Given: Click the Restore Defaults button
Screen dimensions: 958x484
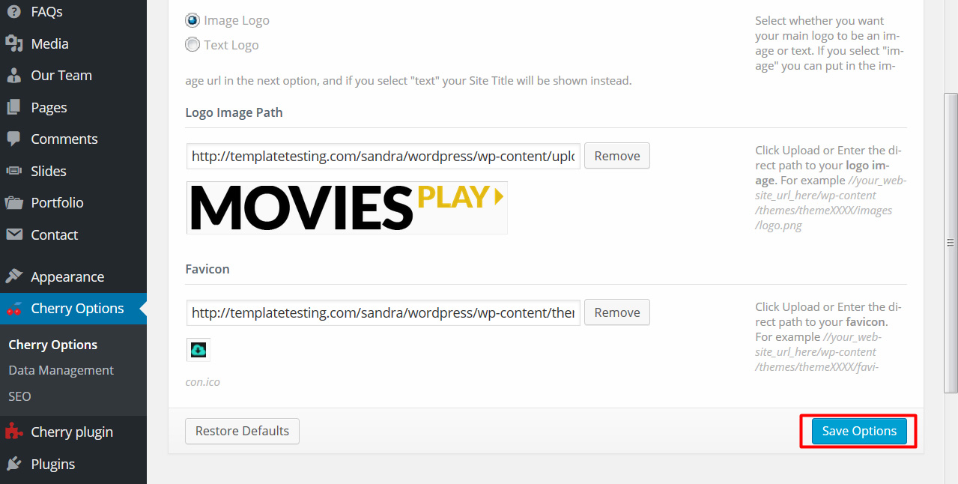Looking at the screenshot, I should (242, 431).
